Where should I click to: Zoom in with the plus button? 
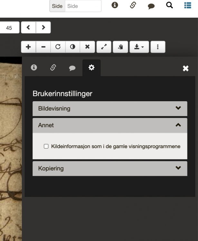pos(28,47)
